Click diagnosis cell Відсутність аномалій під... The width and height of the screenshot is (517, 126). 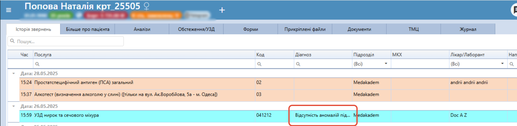323,115
